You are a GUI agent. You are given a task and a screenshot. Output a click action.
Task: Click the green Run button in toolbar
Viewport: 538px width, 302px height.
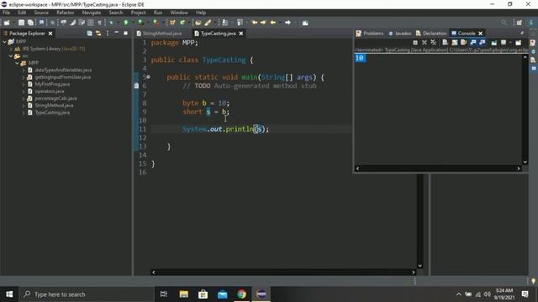(x=126, y=23)
